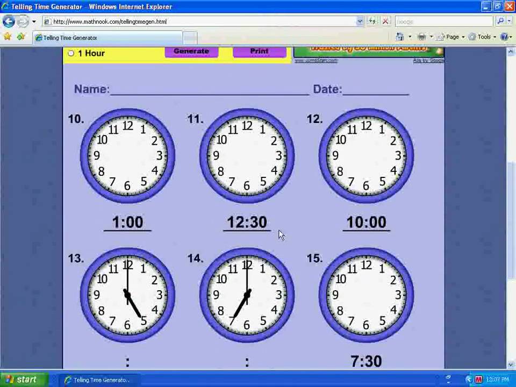Click the purple Print button
The image size is (516, 387).
259,52
